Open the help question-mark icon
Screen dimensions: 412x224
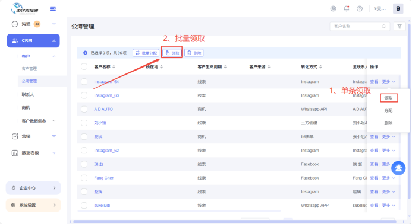[x=360, y=9]
